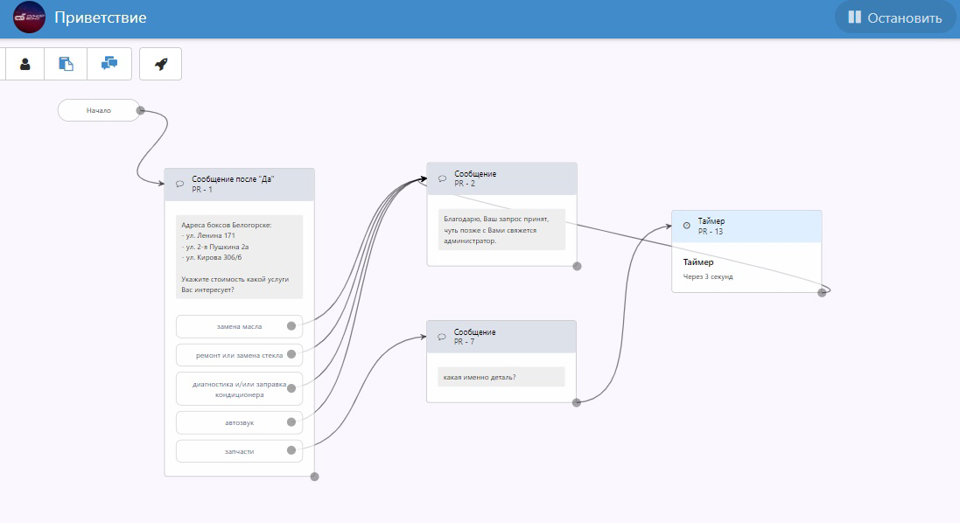Click the user profile toolbar icon
The height and width of the screenshot is (523, 960).
pos(25,64)
